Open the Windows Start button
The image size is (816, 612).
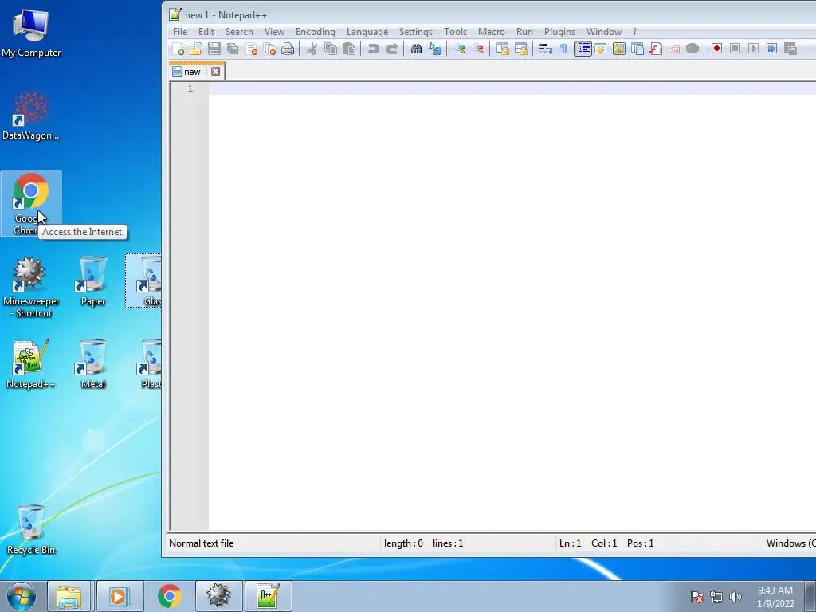point(21,596)
